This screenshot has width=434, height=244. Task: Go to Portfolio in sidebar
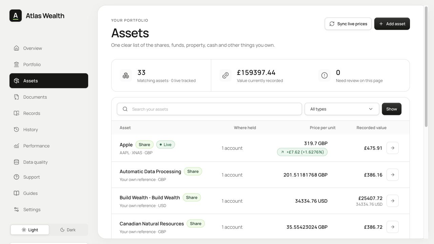(x=49, y=64)
